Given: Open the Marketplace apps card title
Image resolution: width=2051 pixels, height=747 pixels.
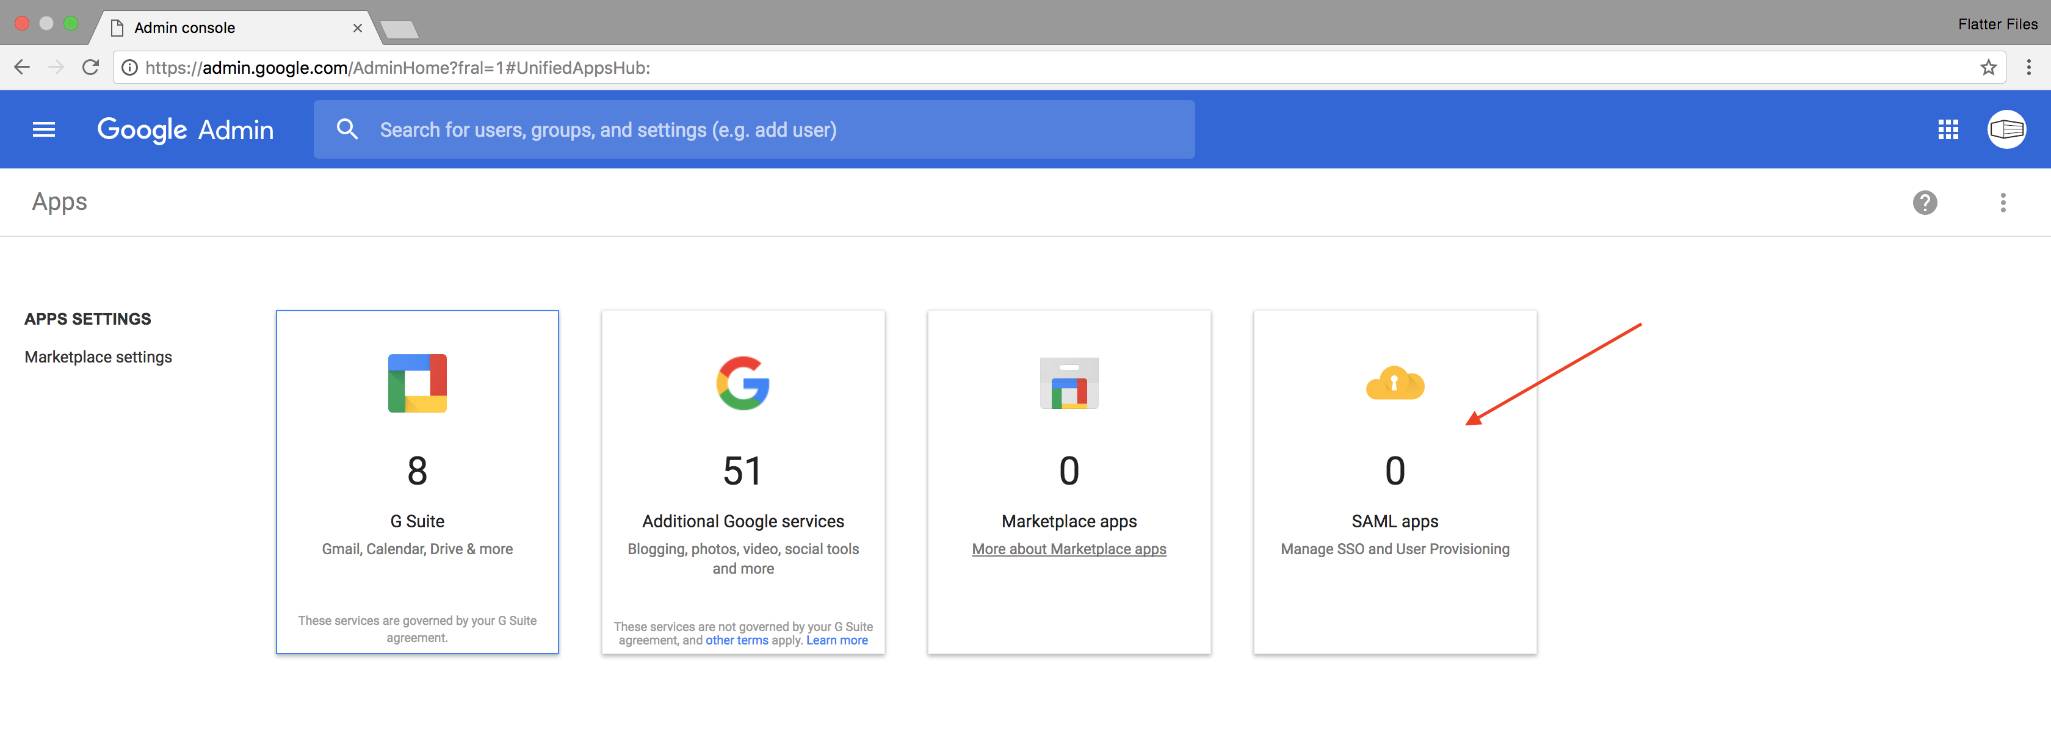Looking at the screenshot, I should tap(1068, 521).
